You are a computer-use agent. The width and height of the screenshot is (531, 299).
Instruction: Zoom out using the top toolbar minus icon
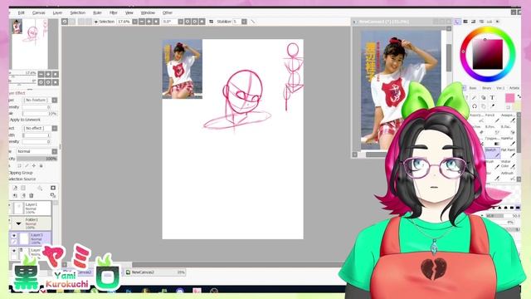pyautogui.click(x=142, y=22)
